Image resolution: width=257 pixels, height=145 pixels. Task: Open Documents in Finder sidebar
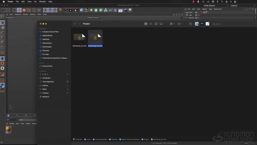[x=47, y=43]
